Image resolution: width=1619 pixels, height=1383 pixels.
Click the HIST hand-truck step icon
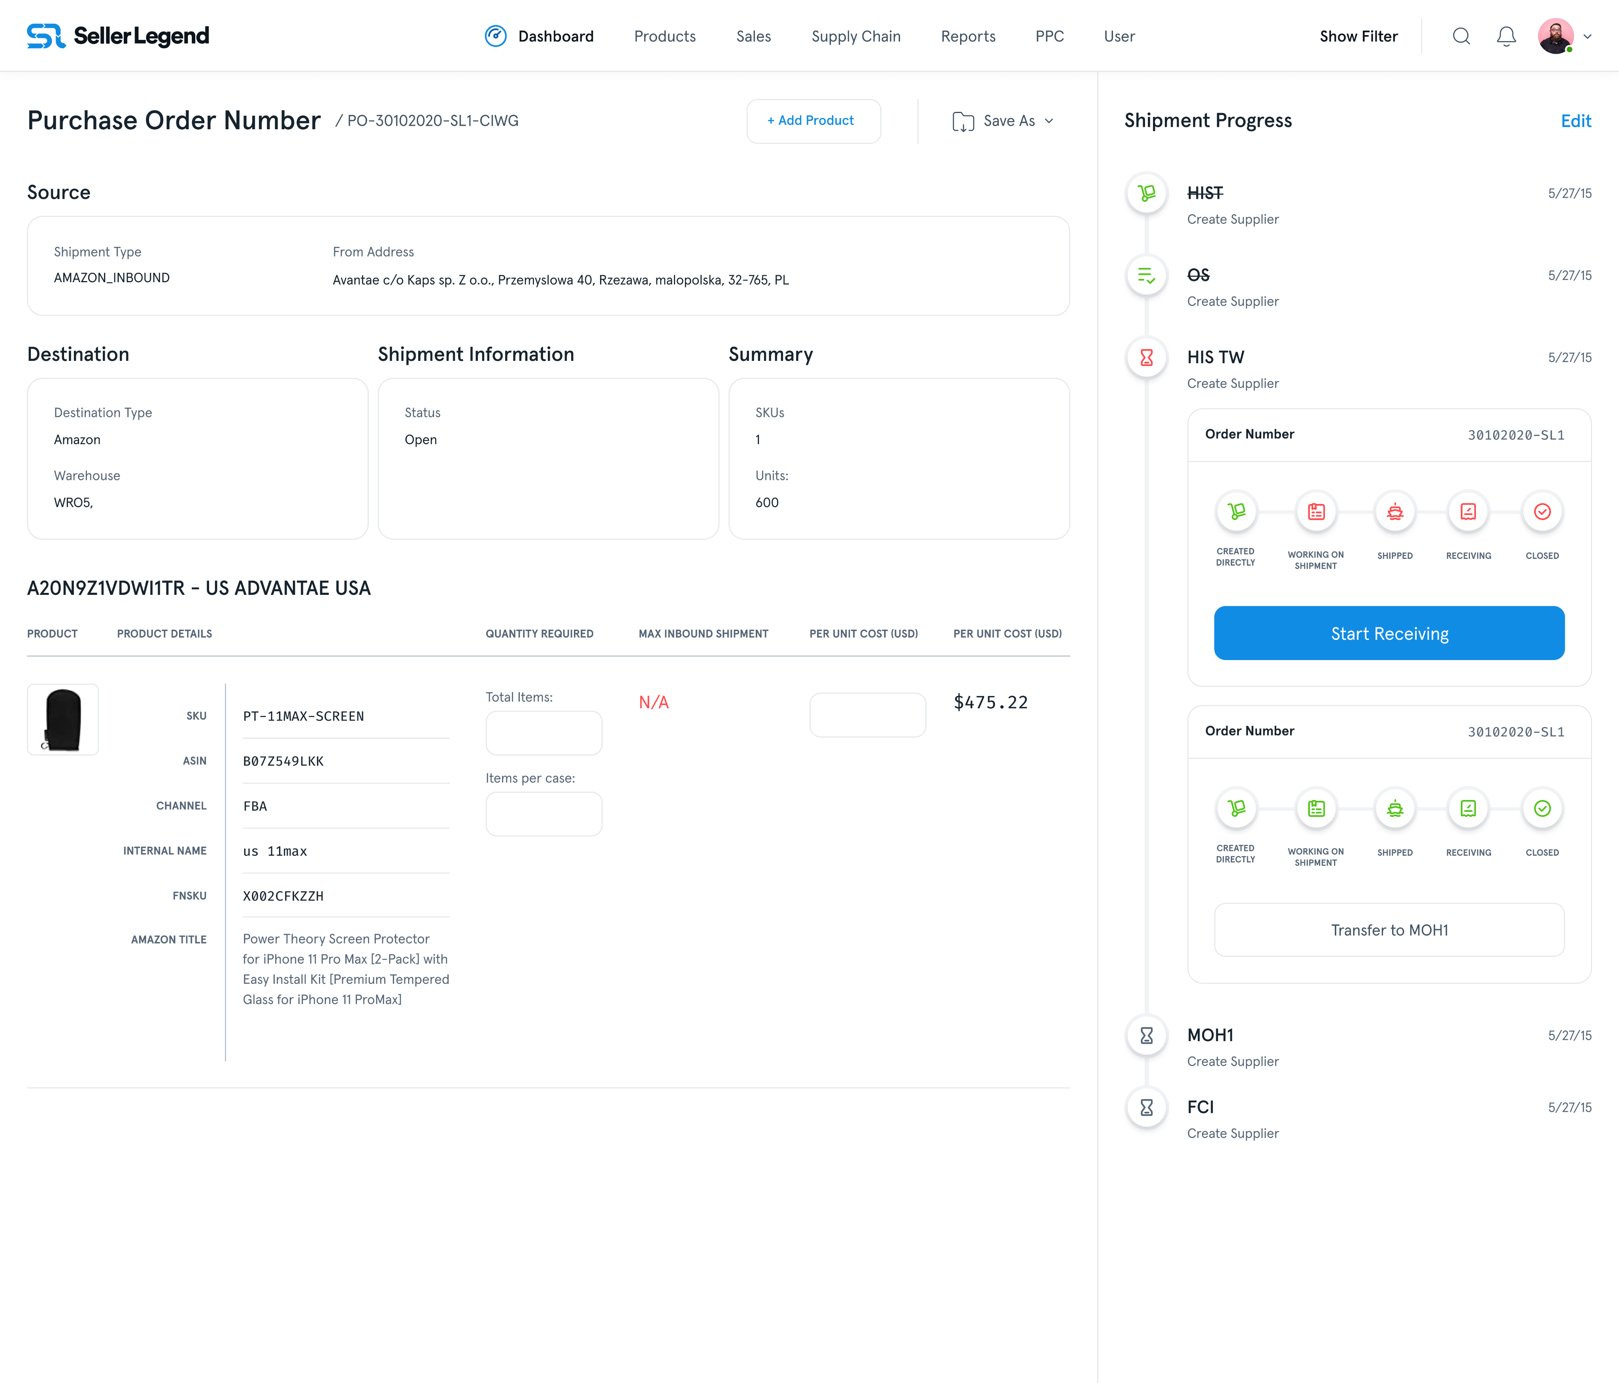(1146, 193)
